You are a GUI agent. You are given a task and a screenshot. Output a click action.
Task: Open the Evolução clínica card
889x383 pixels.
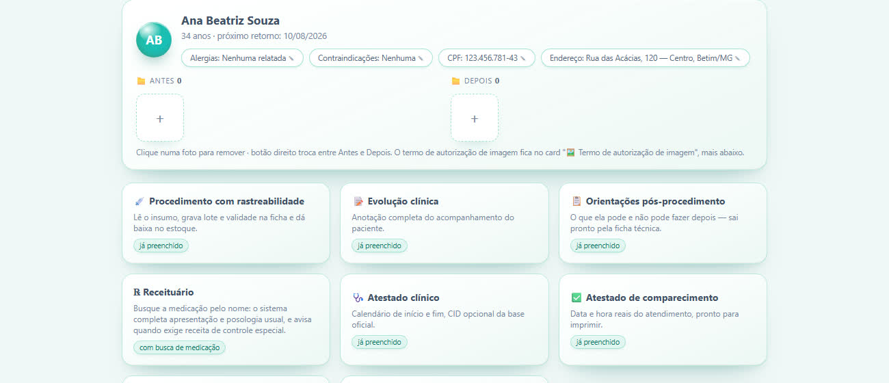(x=444, y=223)
